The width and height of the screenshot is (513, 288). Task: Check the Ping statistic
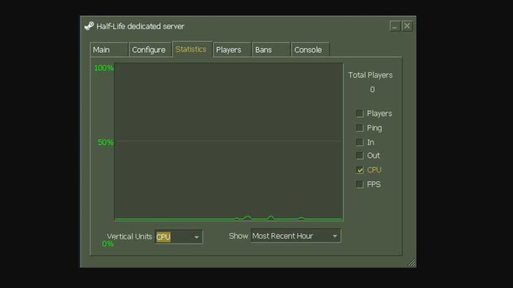point(360,128)
